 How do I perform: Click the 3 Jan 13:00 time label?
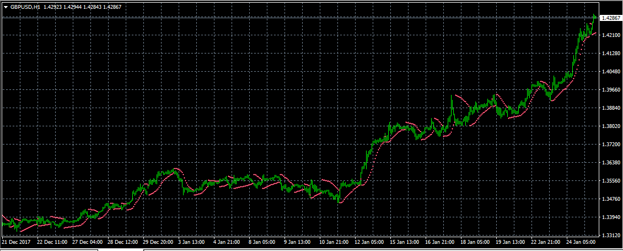tap(191, 242)
